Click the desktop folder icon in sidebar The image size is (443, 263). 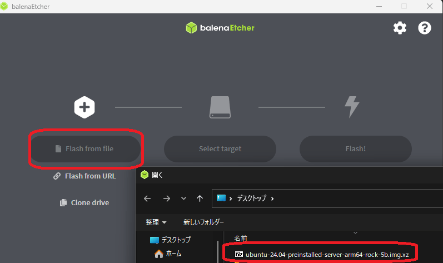(x=155, y=240)
